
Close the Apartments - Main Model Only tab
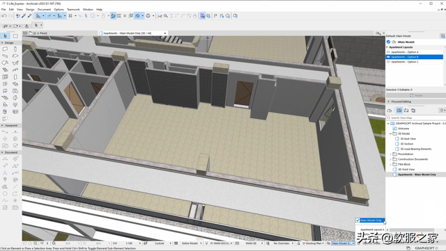tap(165, 33)
